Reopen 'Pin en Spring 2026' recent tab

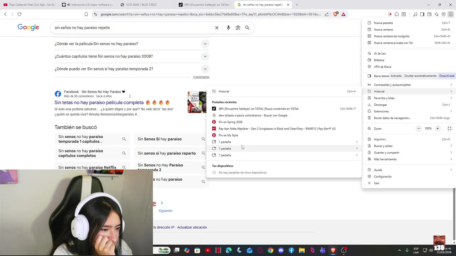284,122
